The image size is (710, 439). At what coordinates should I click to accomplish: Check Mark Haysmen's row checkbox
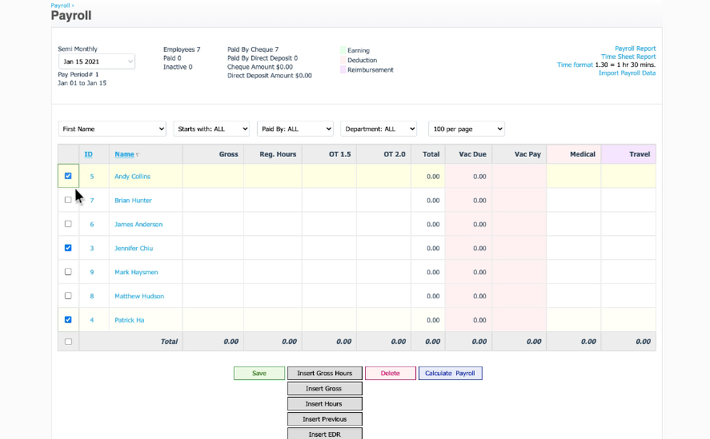68,271
